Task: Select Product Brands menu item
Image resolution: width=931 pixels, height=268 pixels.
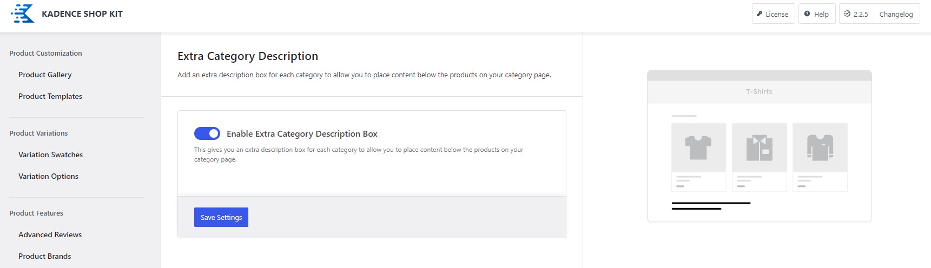Action: pyautogui.click(x=45, y=256)
